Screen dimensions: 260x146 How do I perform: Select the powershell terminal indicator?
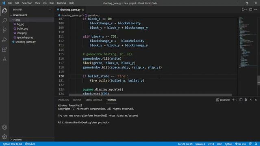tap(223, 100)
